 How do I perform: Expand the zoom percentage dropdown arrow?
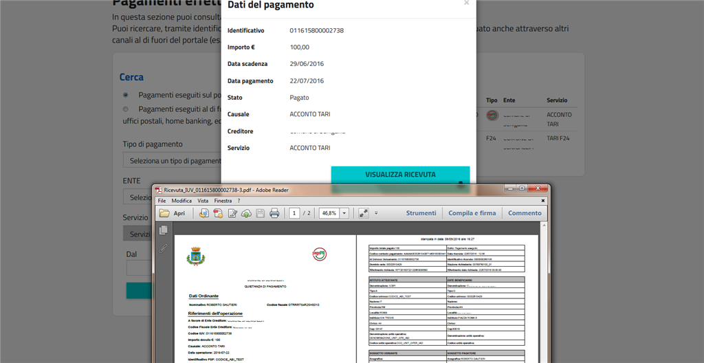coord(344,213)
